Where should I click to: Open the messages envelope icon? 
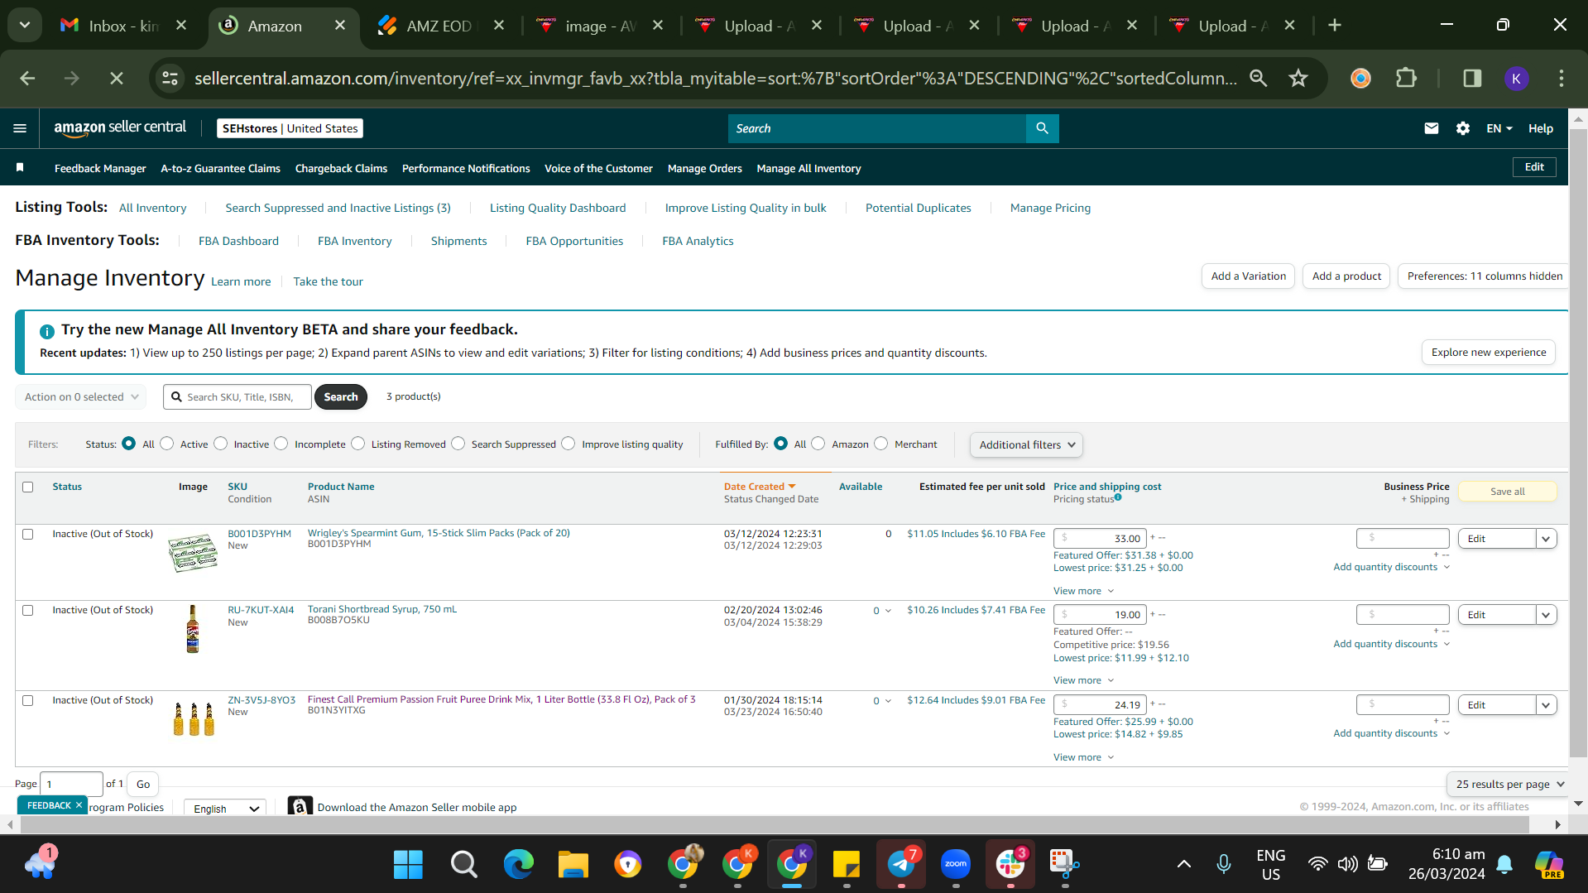coord(1431,128)
